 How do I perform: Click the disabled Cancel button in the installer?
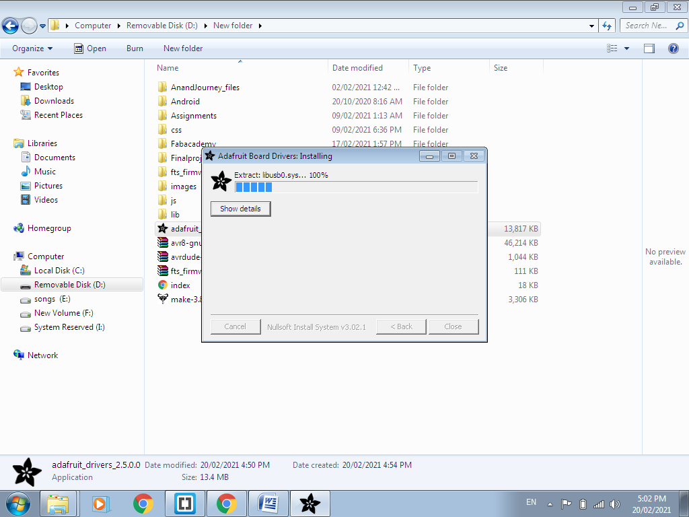click(x=235, y=326)
